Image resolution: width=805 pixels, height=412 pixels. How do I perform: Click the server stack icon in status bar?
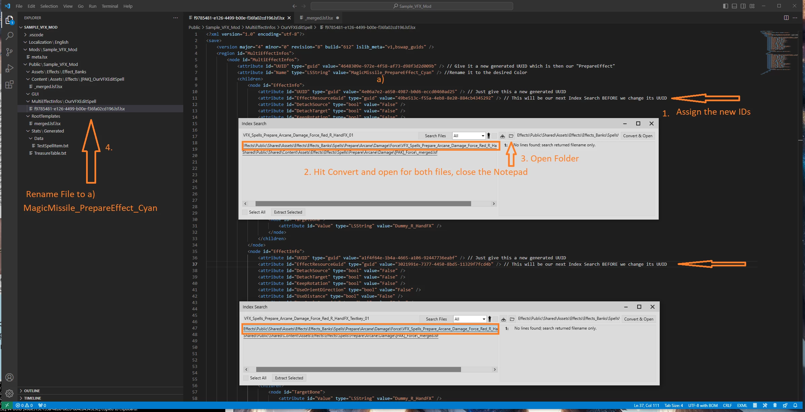tap(755, 405)
